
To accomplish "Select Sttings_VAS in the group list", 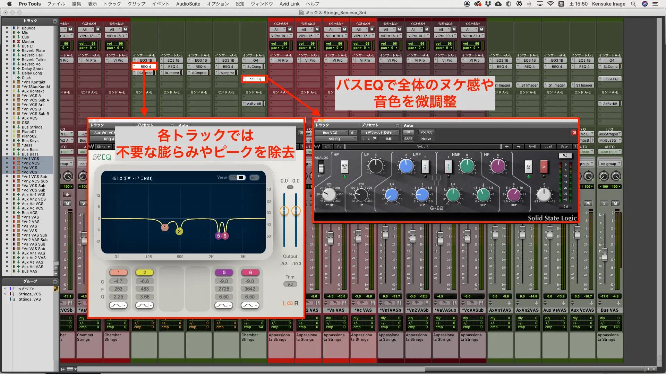I will (29, 299).
